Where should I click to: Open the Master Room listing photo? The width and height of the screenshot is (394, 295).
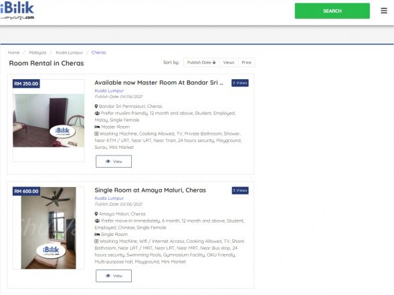click(48, 121)
